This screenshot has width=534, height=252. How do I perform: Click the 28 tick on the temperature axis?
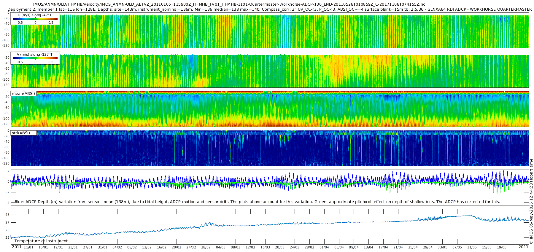coord(7,215)
